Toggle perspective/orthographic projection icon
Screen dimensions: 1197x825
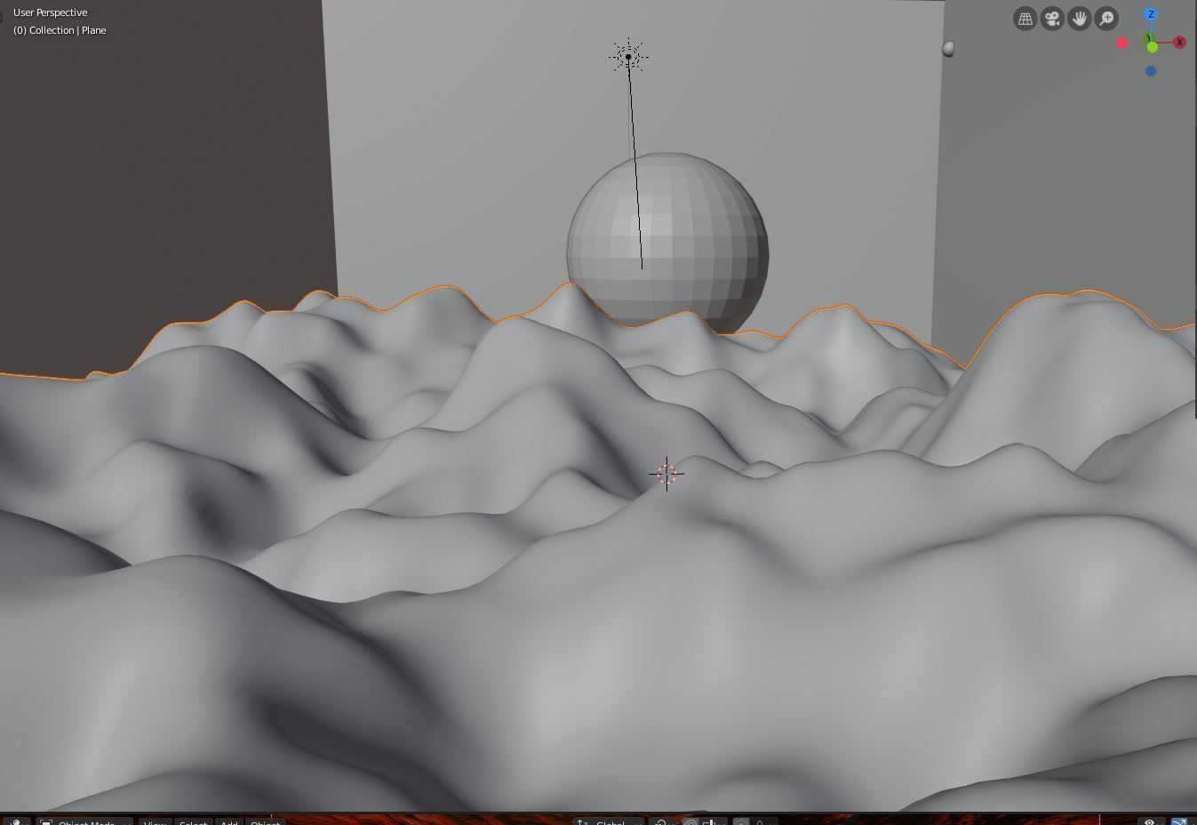(1025, 18)
